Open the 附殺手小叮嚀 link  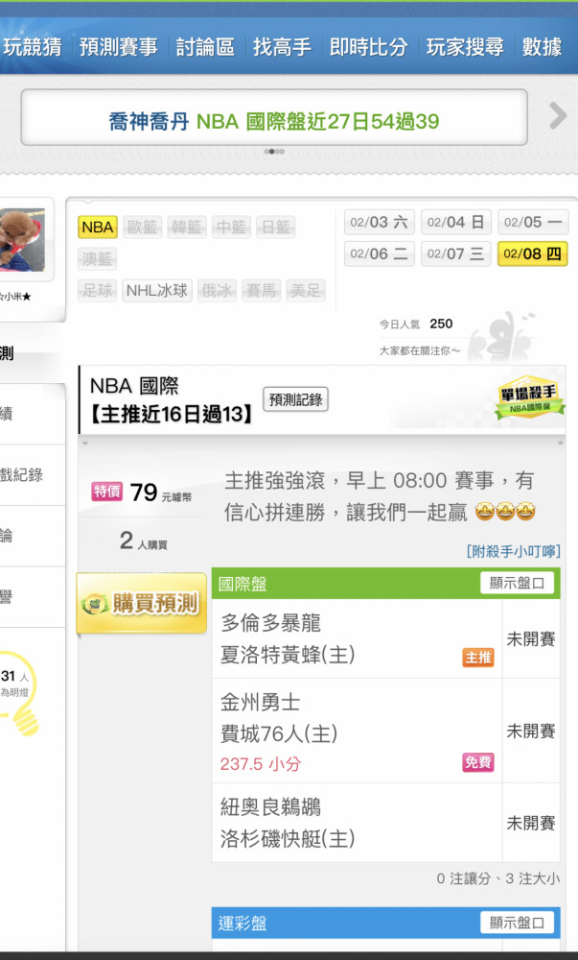(513, 551)
